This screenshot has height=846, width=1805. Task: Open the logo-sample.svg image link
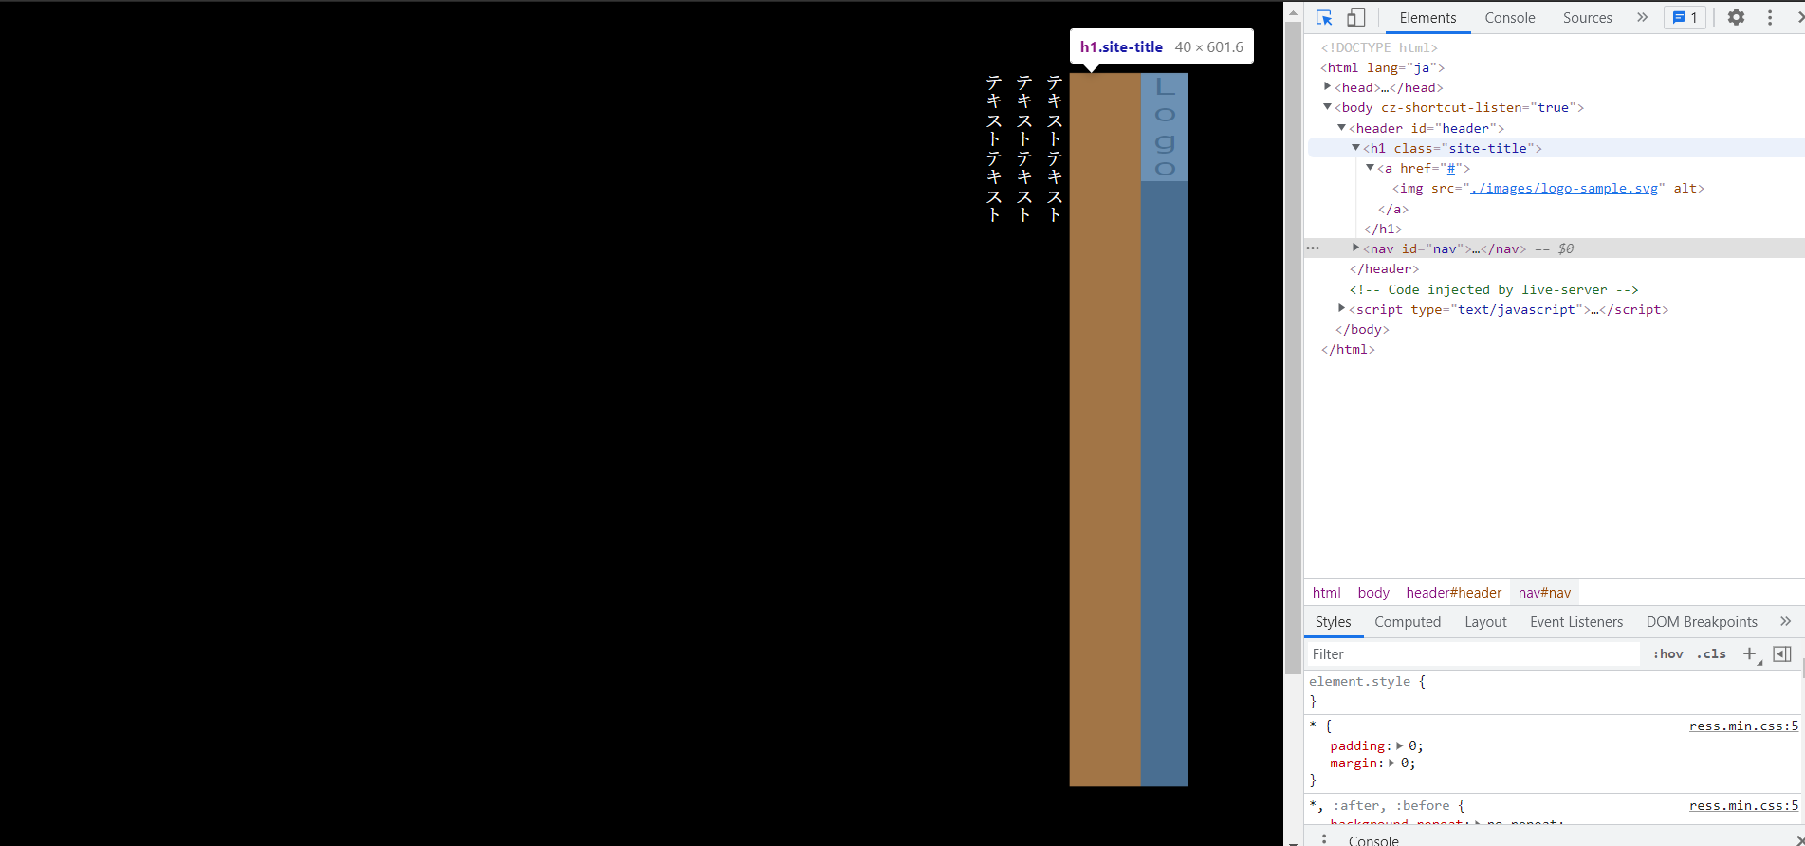coord(1563,188)
